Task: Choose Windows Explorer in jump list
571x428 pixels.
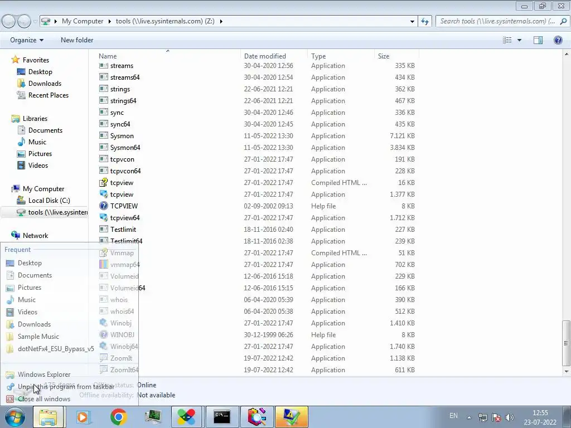Action: pyautogui.click(x=44, y=374)
